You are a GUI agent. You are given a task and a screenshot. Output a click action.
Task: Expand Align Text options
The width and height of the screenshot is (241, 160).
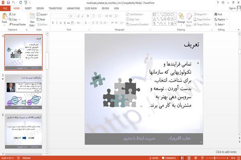click(x=133, y=20)
